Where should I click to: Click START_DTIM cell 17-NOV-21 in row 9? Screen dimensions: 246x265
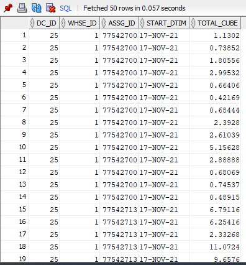164,135
